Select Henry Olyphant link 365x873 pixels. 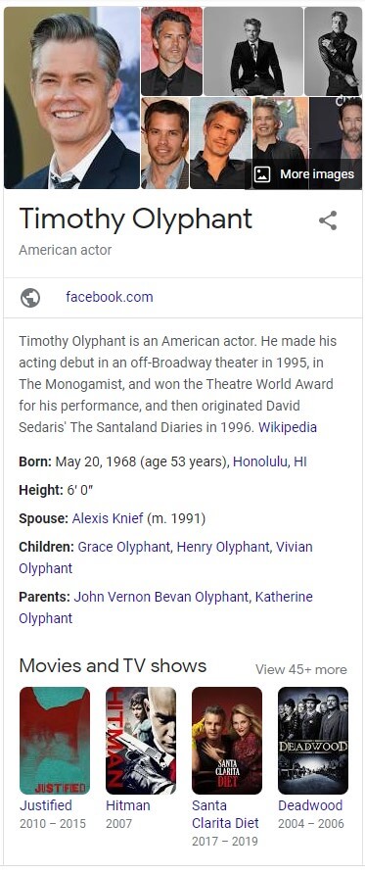224,548
